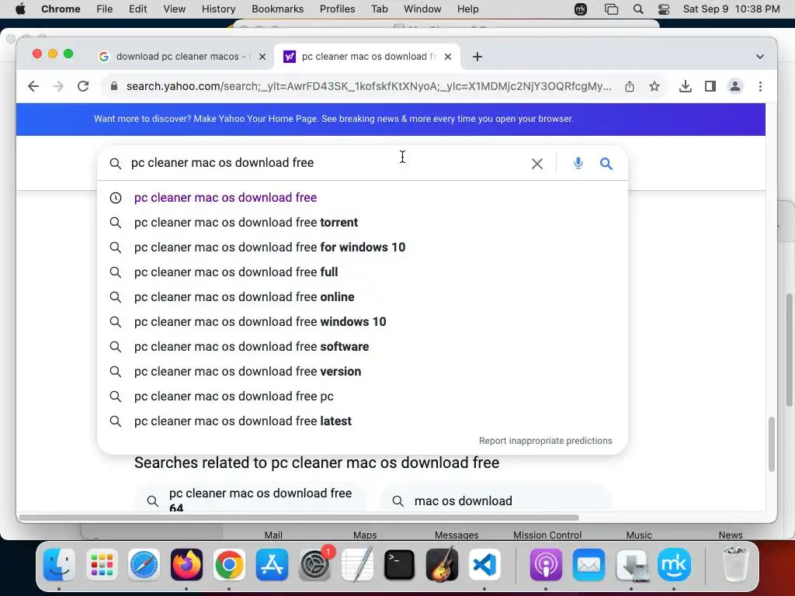Screen dimensions: 795x596
Task: Start voice search with the microphone
Action: tap(578, 163)
